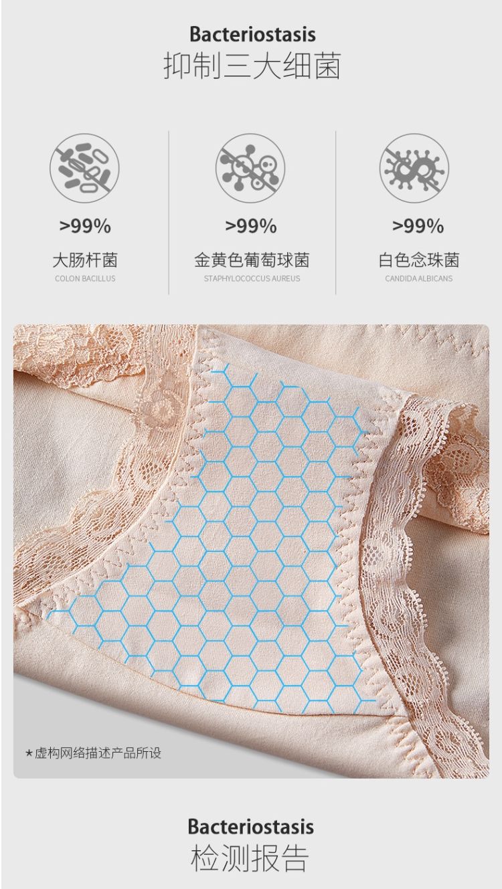Click the colon bacillus crossed-out icon

click(x=84, y=169)
